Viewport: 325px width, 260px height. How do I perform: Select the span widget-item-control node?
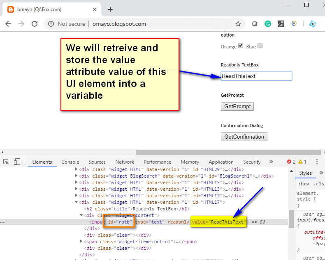pyautogui.click(x=141, y=242)
